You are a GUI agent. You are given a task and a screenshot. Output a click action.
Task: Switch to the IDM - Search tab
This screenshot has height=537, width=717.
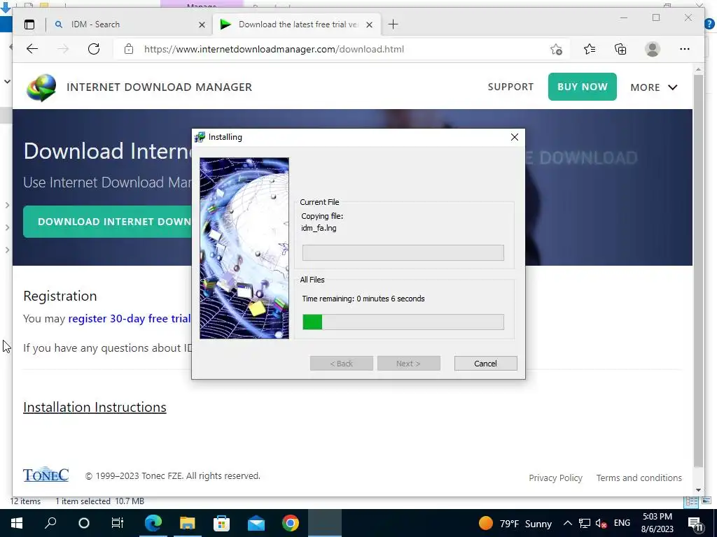[130, 24]
